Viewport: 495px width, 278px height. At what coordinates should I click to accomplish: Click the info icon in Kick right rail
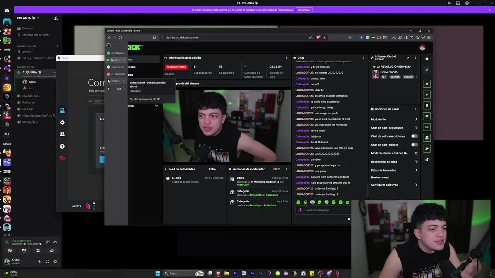tap(427, 59)
